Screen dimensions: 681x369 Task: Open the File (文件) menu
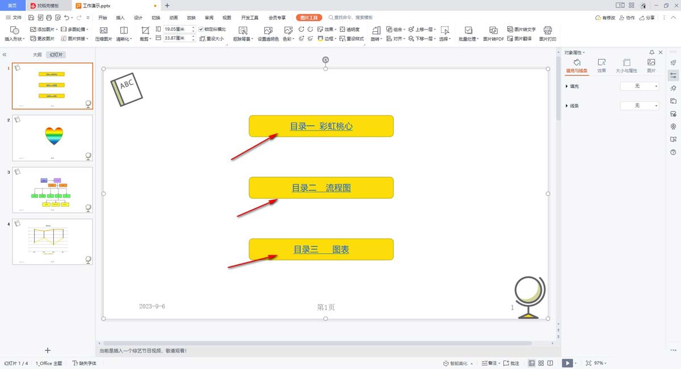(x=14, y=18)
